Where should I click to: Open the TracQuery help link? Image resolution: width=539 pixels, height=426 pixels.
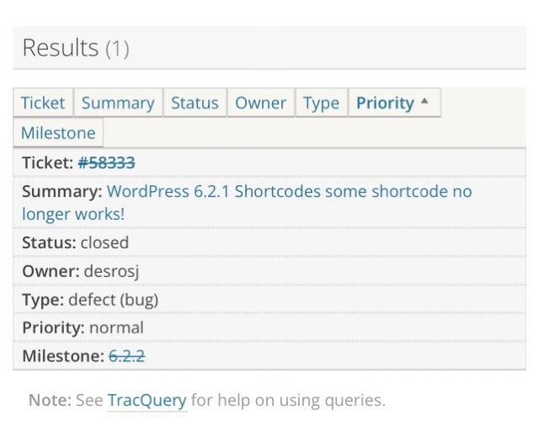147,401
